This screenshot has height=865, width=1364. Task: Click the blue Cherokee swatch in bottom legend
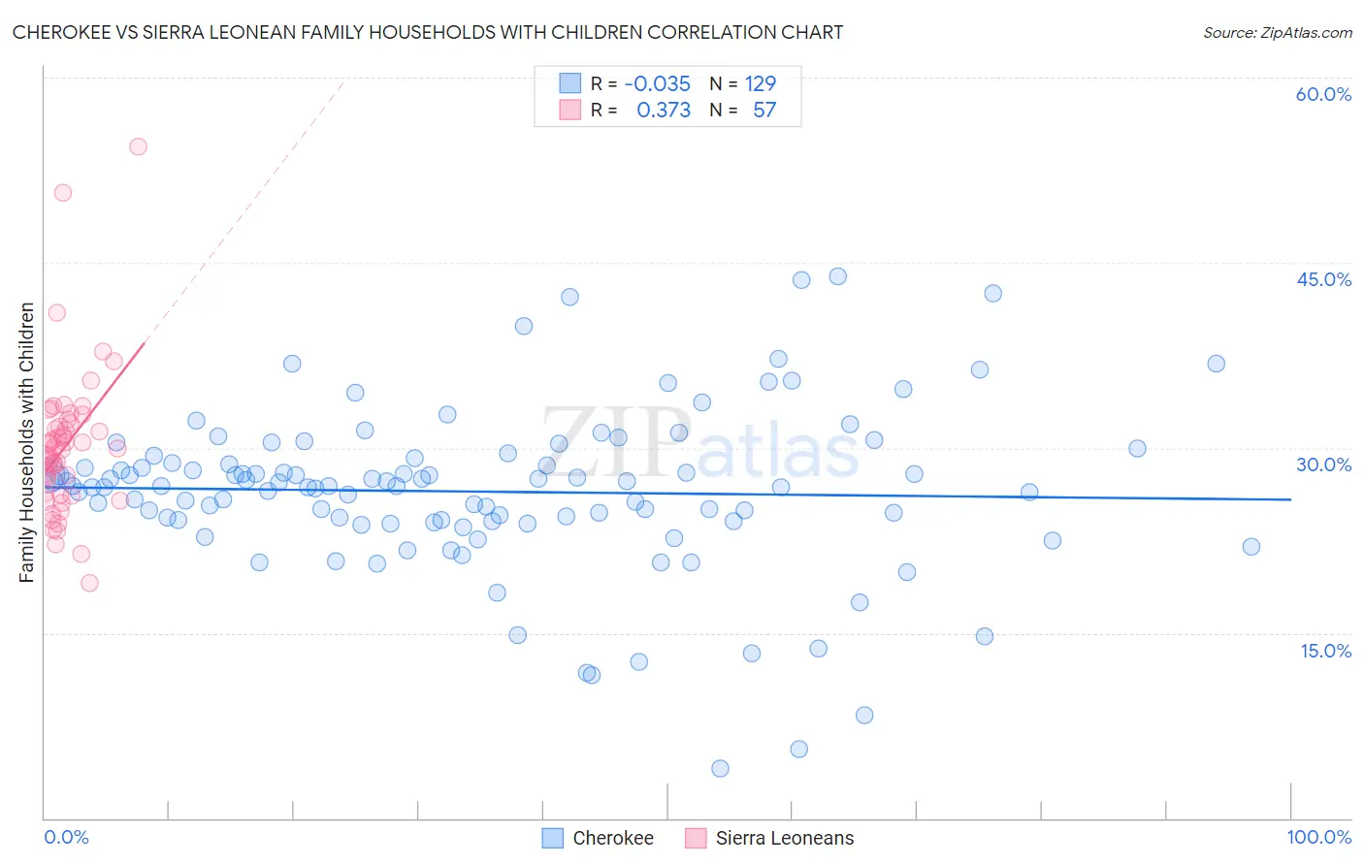552,838
